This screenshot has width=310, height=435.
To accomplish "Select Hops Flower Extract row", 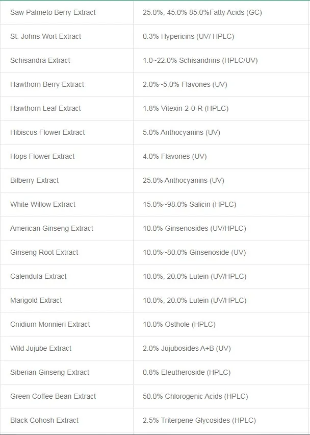I will click(42, 156).
